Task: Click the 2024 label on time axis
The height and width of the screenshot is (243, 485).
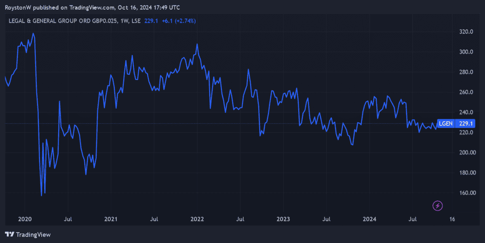Action: [x=369, y=219]
